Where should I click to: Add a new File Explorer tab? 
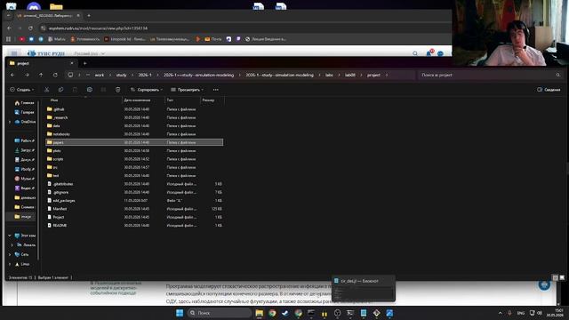click(x=85, y=63)
